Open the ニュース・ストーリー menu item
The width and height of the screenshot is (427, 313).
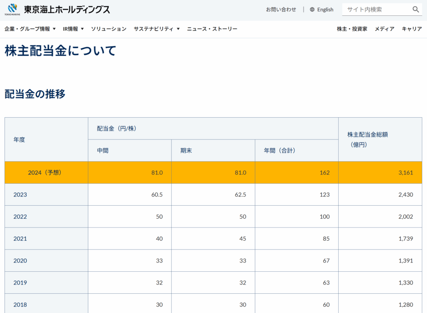point(212,29)
